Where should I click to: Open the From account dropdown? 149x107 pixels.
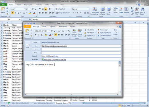click(x=36, y=42)
